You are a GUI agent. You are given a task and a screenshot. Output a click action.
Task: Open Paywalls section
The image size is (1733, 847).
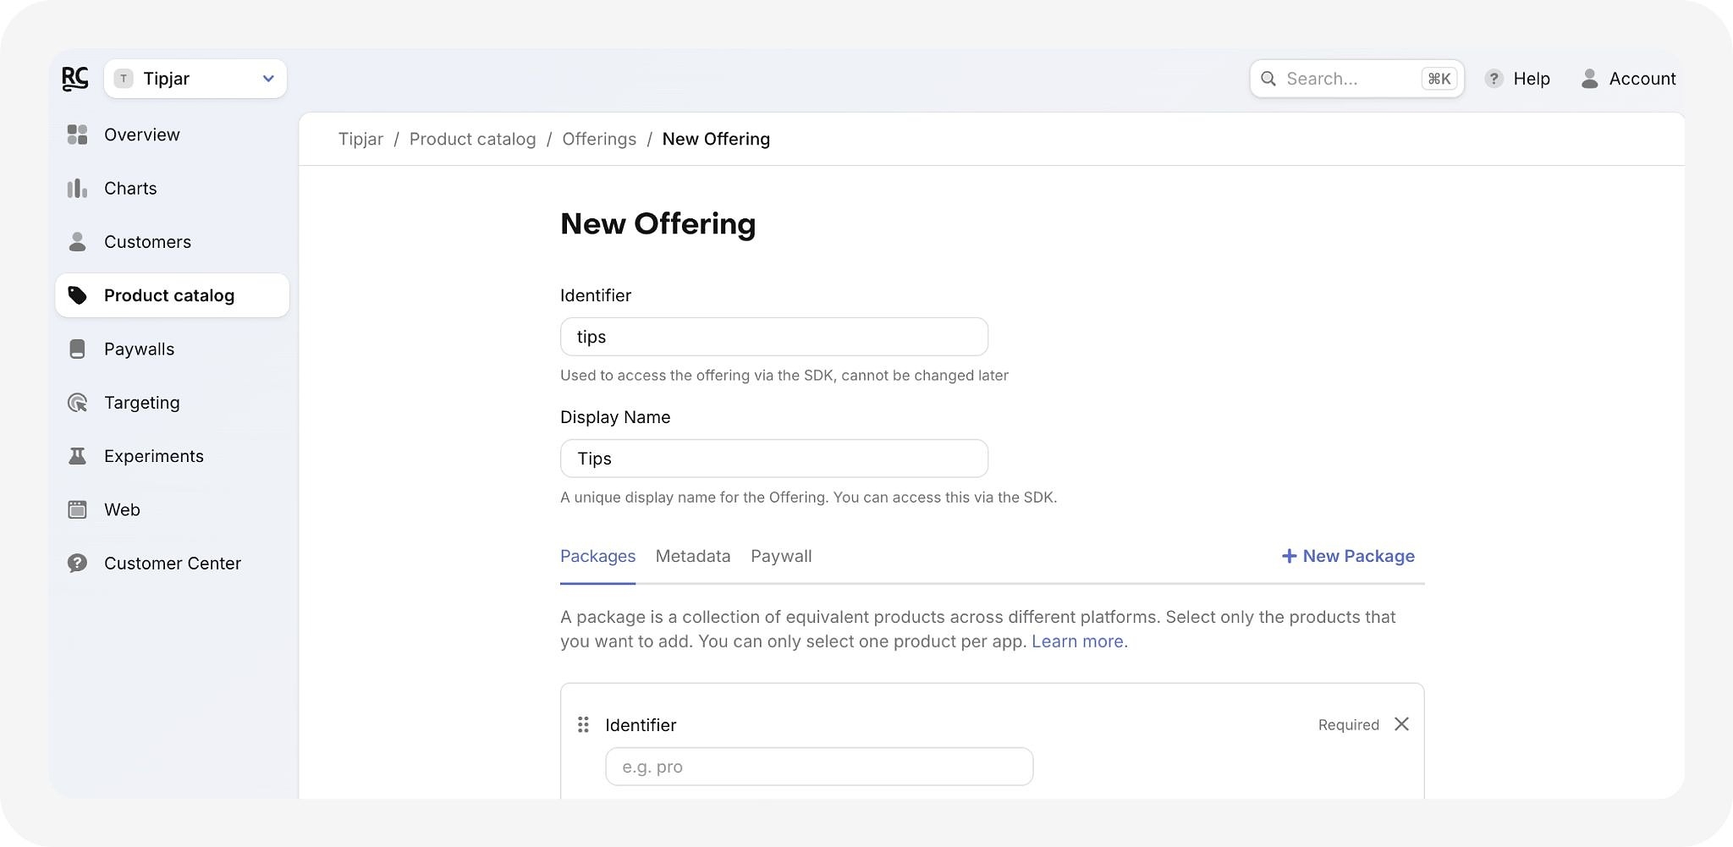tap(173, 349)
